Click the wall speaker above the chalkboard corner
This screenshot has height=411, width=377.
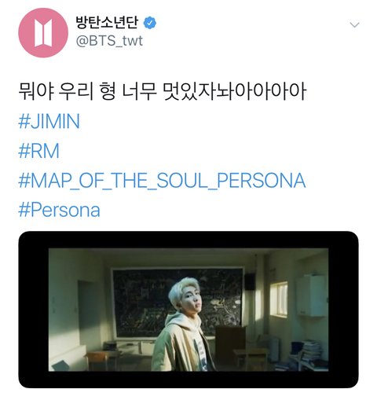[251, 281]
